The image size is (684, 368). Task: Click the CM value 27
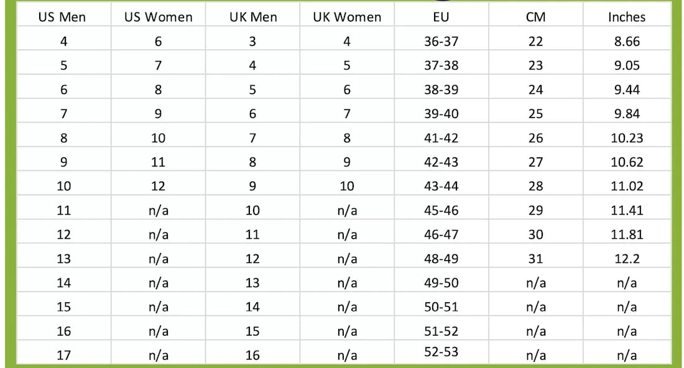[535, 162]
